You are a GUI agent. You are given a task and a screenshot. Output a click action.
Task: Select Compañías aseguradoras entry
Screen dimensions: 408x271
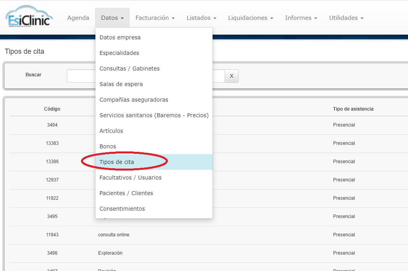click(x=154, y=100)
